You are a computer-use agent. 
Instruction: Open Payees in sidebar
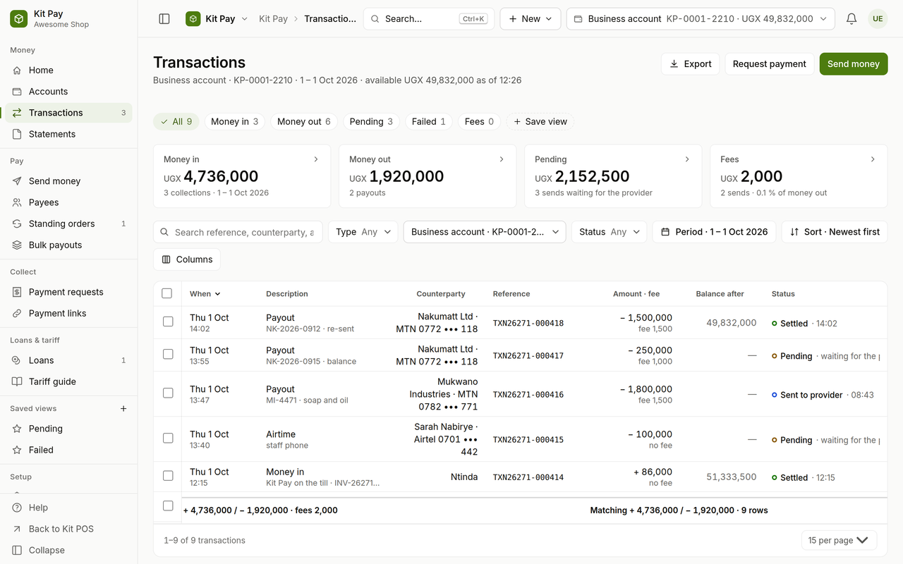click(x=68, y=202)
